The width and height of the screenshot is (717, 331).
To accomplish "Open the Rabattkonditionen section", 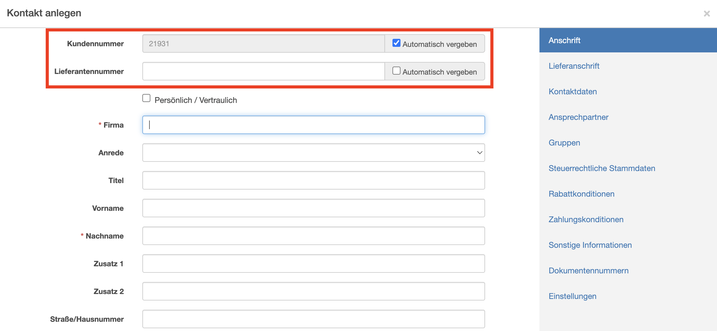I will pyautogui.click(x=581, y=194).
